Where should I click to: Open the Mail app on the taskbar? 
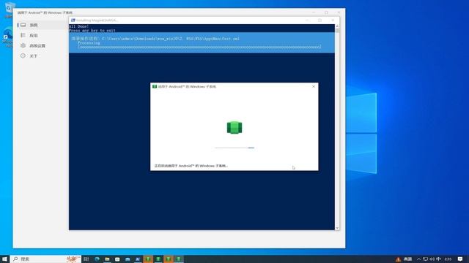tap(128, 259)
